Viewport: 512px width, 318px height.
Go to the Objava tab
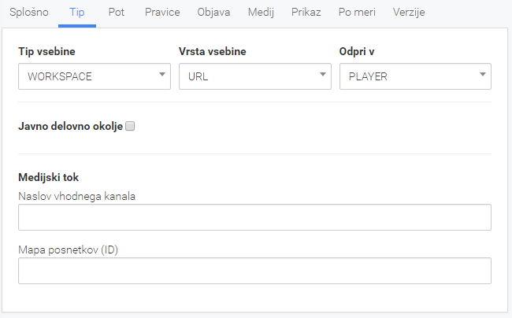pos(213,12)
